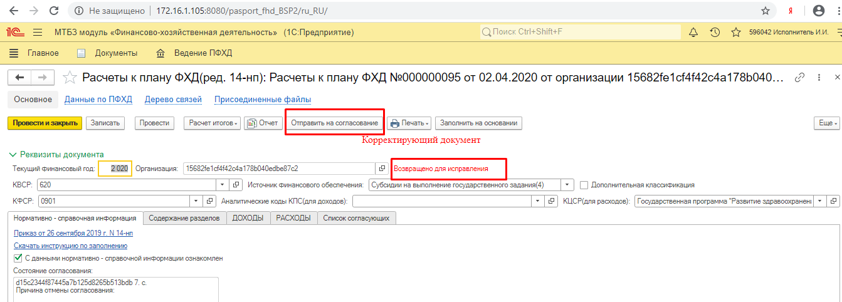
Task: Click Записать button
Action: (x=105, y=123)
